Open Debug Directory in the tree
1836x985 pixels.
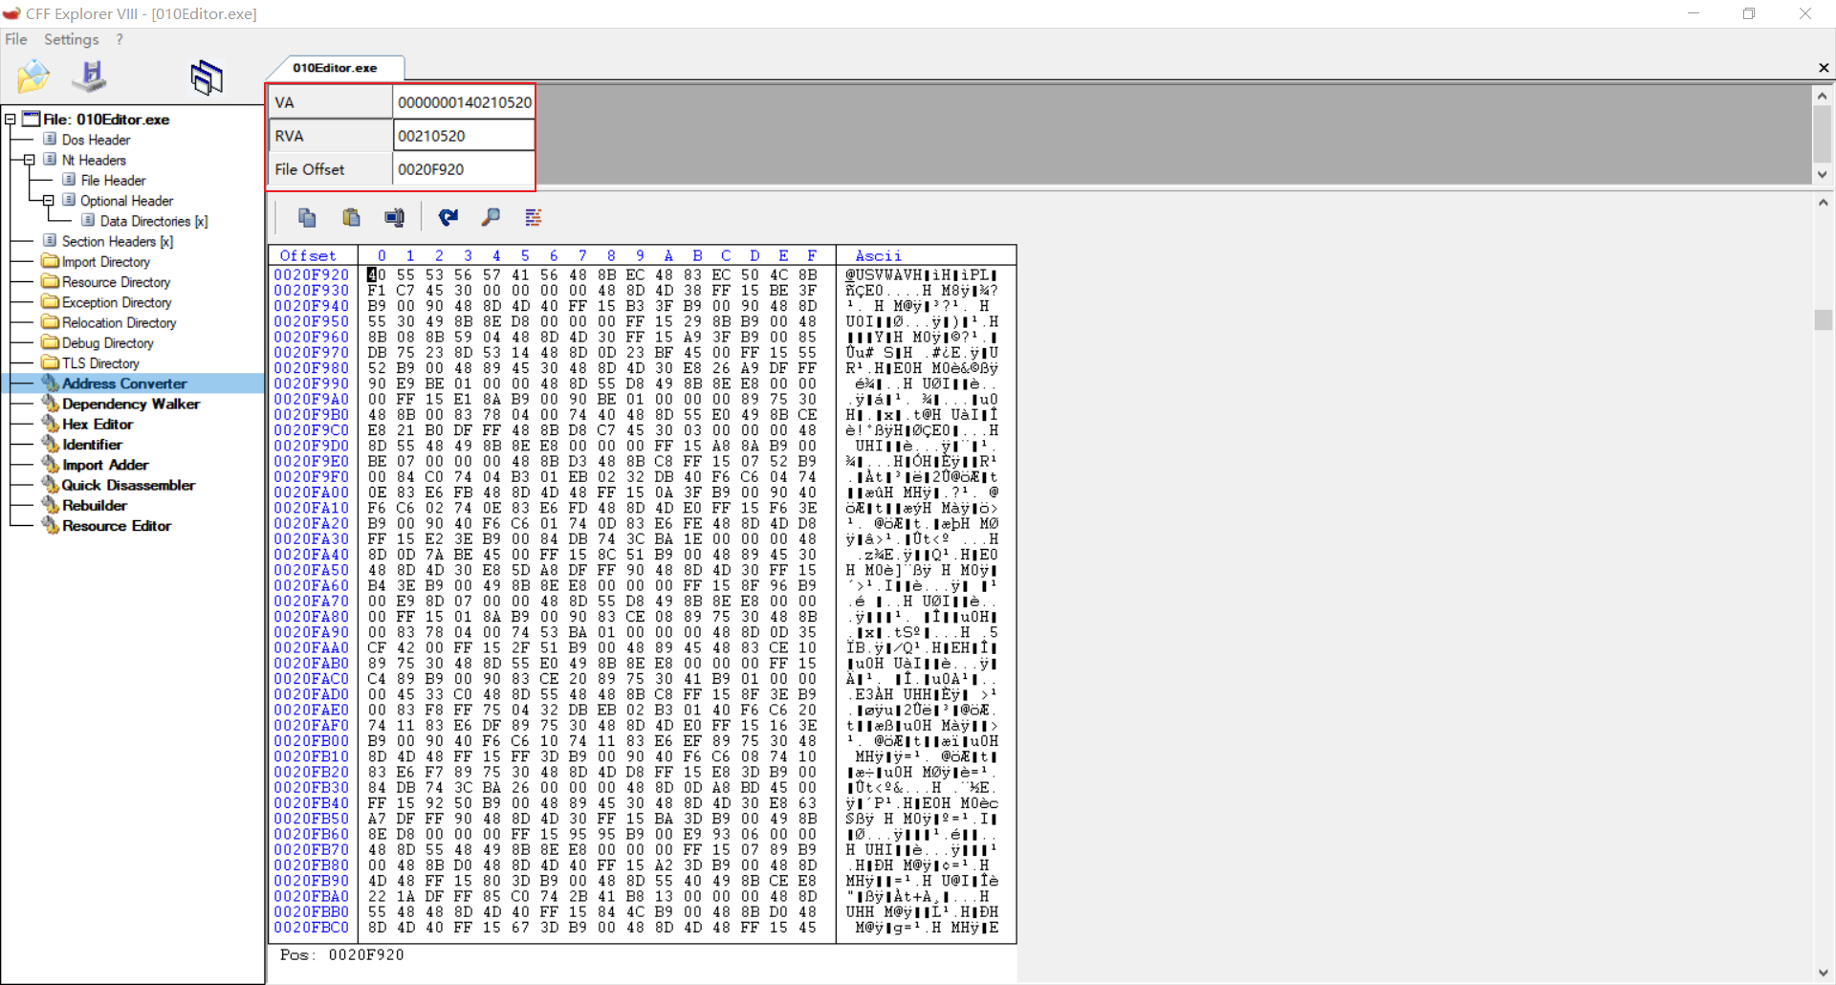[x=107, y=343]
